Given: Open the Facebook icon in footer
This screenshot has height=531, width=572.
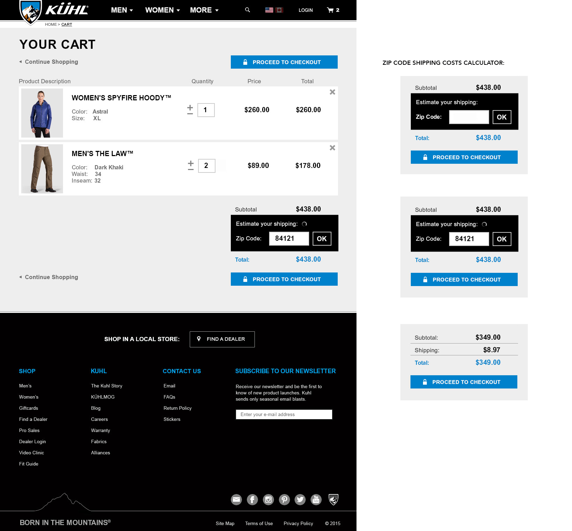Looking at the screenshot, I should coord(252,500).
